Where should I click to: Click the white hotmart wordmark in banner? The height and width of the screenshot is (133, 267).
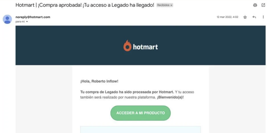click(145, 47)
